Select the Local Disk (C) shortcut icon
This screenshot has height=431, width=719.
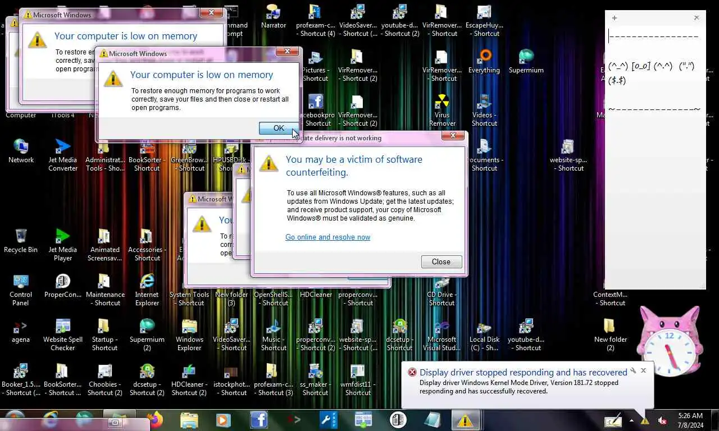[484, 335]
